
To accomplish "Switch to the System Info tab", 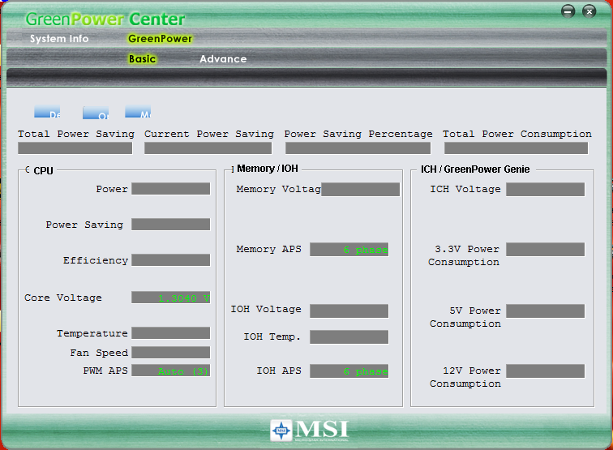I will click(x=59, y=39).
